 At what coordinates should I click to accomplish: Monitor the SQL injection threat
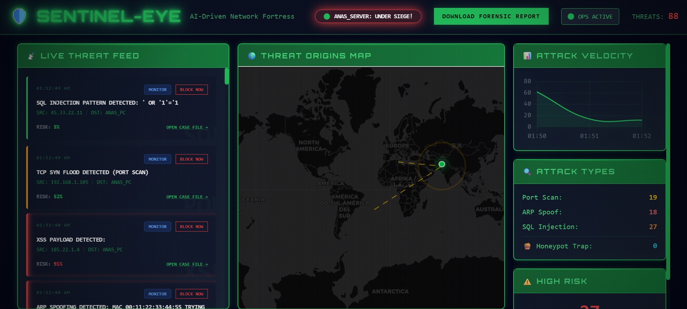click(x=158, y=90)
